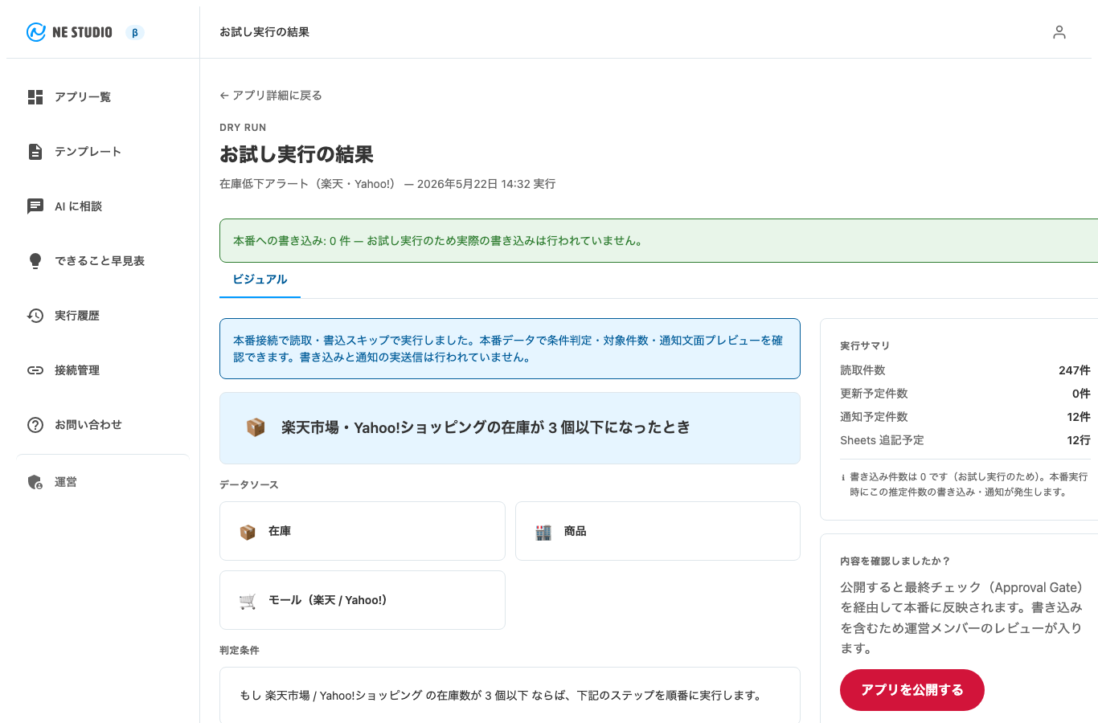Open お問い合わせ in the sidebar
1098x723 pixels.
pyautogui.click(x=103, y=425)
